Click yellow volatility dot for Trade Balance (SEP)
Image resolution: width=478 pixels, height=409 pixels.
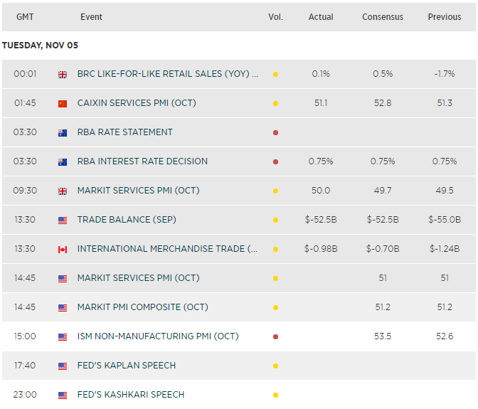tap(275, 220)
